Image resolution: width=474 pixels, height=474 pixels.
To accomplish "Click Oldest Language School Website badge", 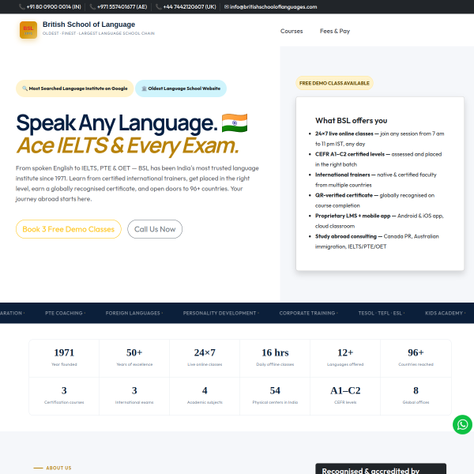I will click(x=181, y=88).
